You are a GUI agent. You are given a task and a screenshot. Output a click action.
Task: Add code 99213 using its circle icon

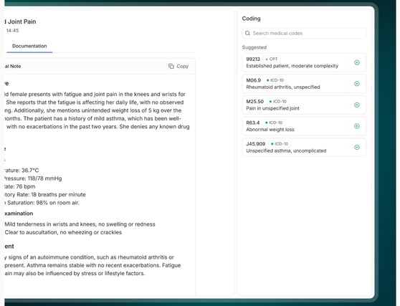[357, 62]
